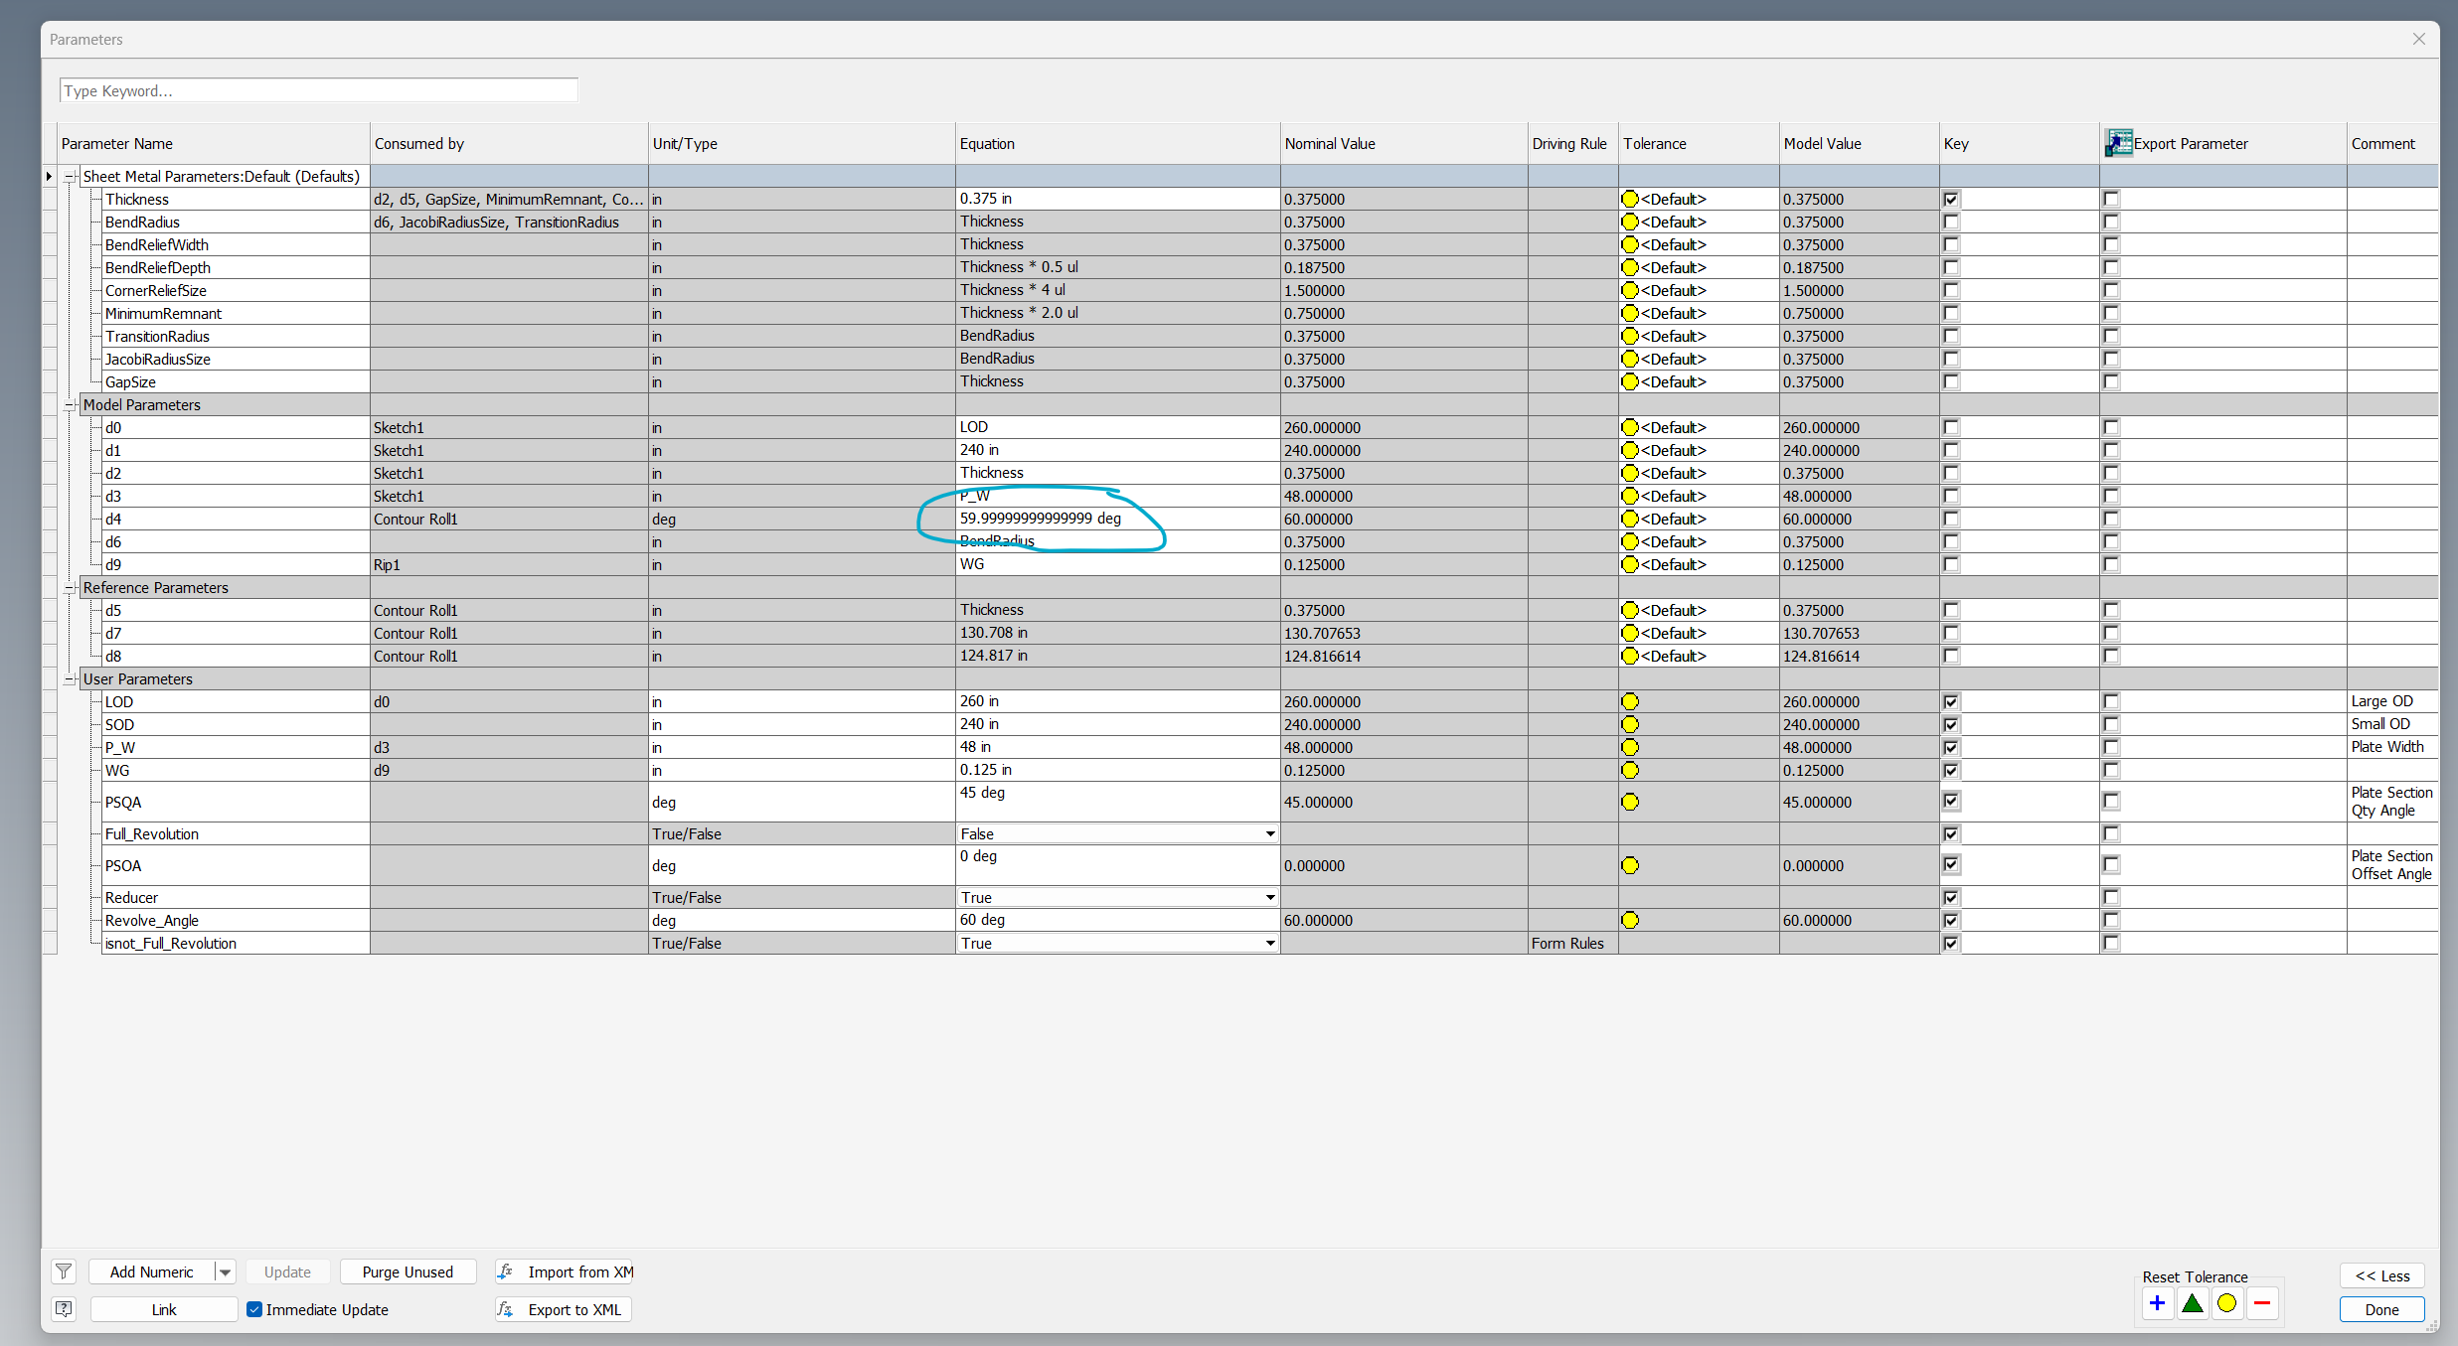Click the Purge Unused button
This screenshot has height=1346, width=2458.
(408, 1271)
